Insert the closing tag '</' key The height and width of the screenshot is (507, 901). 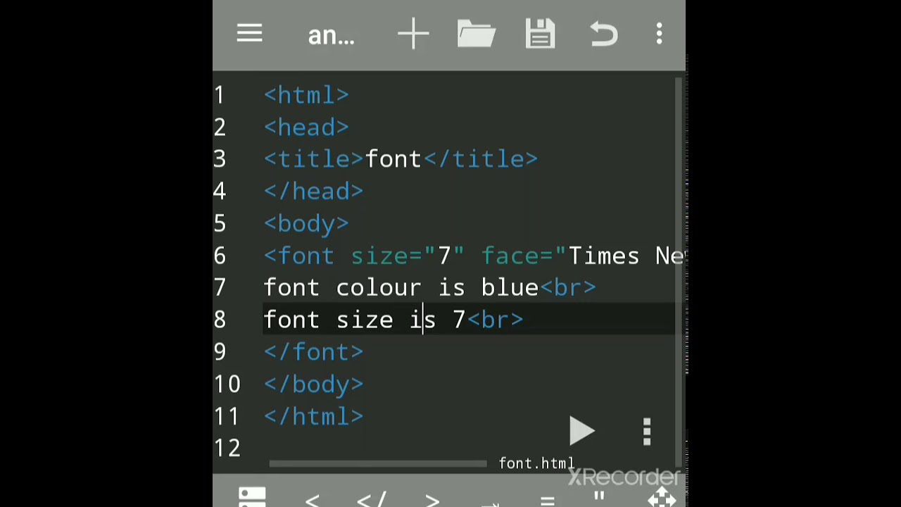point(372,499)
